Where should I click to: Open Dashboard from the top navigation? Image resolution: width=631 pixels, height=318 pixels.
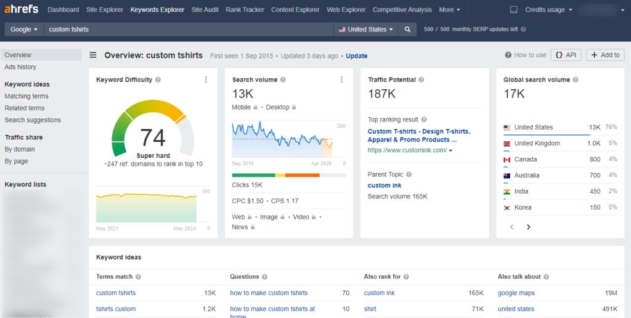63,10
